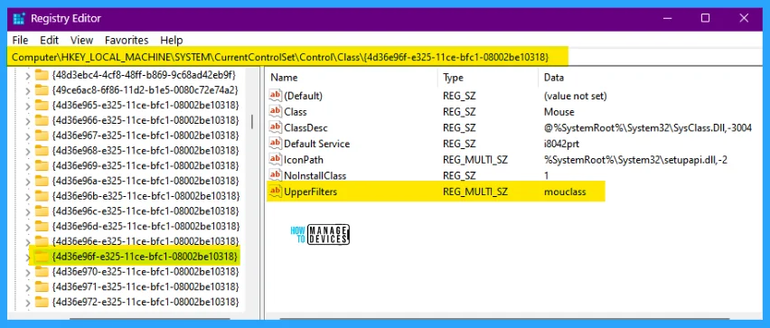Expand the {49ce6ac8-6f86-11d2-b1e5-0080c72e74a2} key
The width and height of the screenshot is (770, 328).
[x=27, y=90]
